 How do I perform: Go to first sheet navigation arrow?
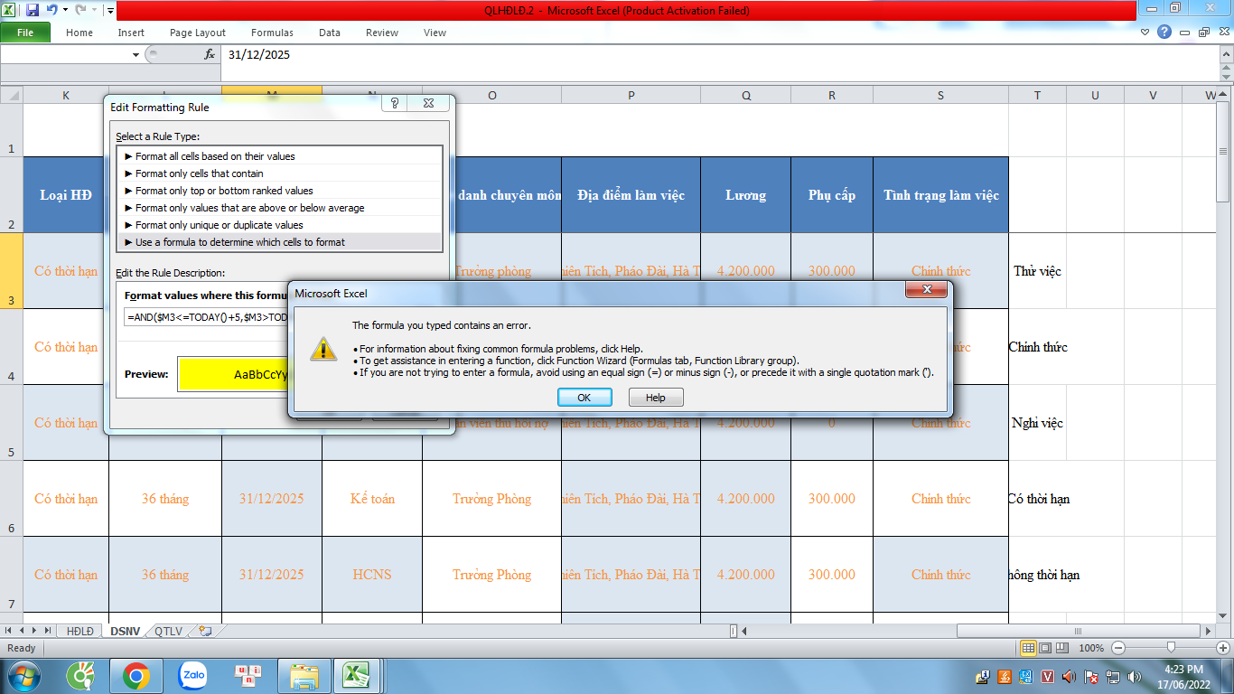(9, 631)
